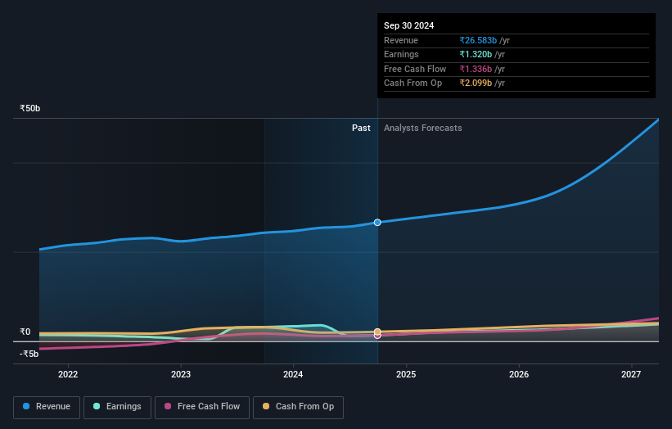This screenshot has height=429, width=672.
Task: Click the 'Revenue' row label in tooltip
Action: [x=401, y=40]
